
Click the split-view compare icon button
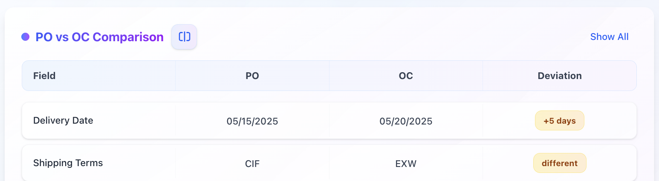coord(184,37)
